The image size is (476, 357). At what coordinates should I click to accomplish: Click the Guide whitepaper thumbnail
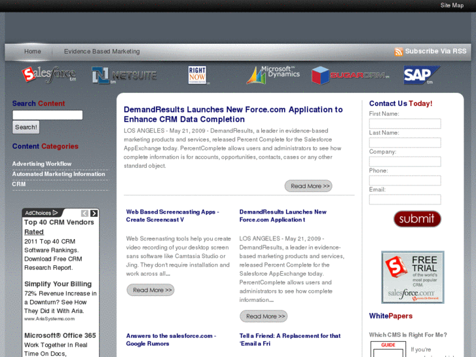pyautogui.click(x=388, y=349)
